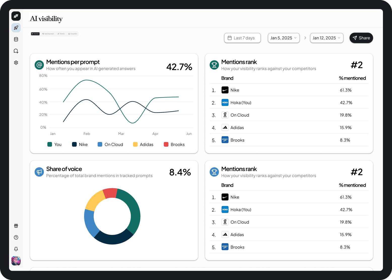Open settings gear in sidebar
The width and height of the screenshot is (392, 280).
point(16,63)
